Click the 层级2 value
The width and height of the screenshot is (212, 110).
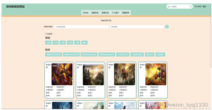pos(90,93)
